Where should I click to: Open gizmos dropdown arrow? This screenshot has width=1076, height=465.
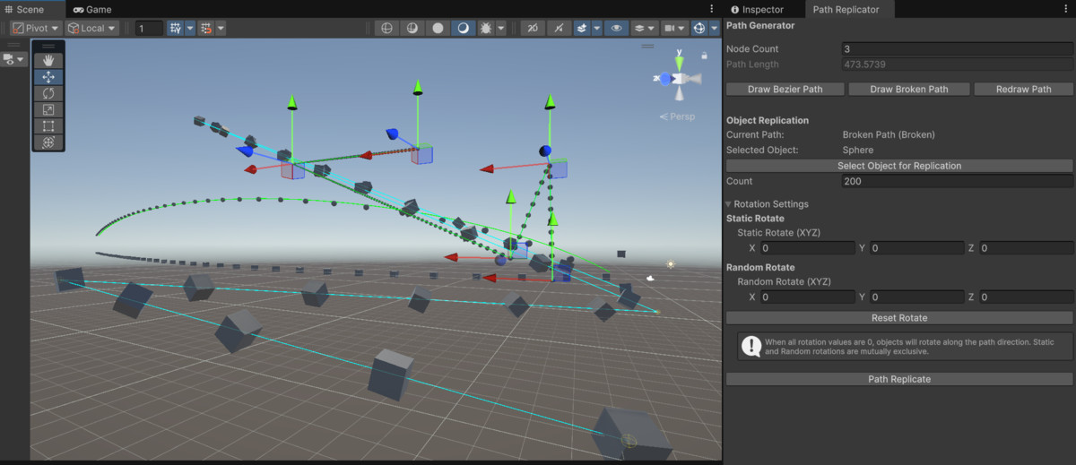click(x=714, y=28)
